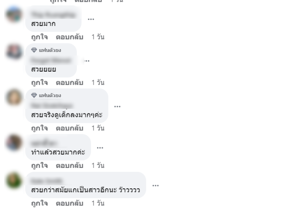
Task: Click the diamond fan badge above สวยจริงดูเด็กลงมากๆค่ะ
Action: [46, 95]
